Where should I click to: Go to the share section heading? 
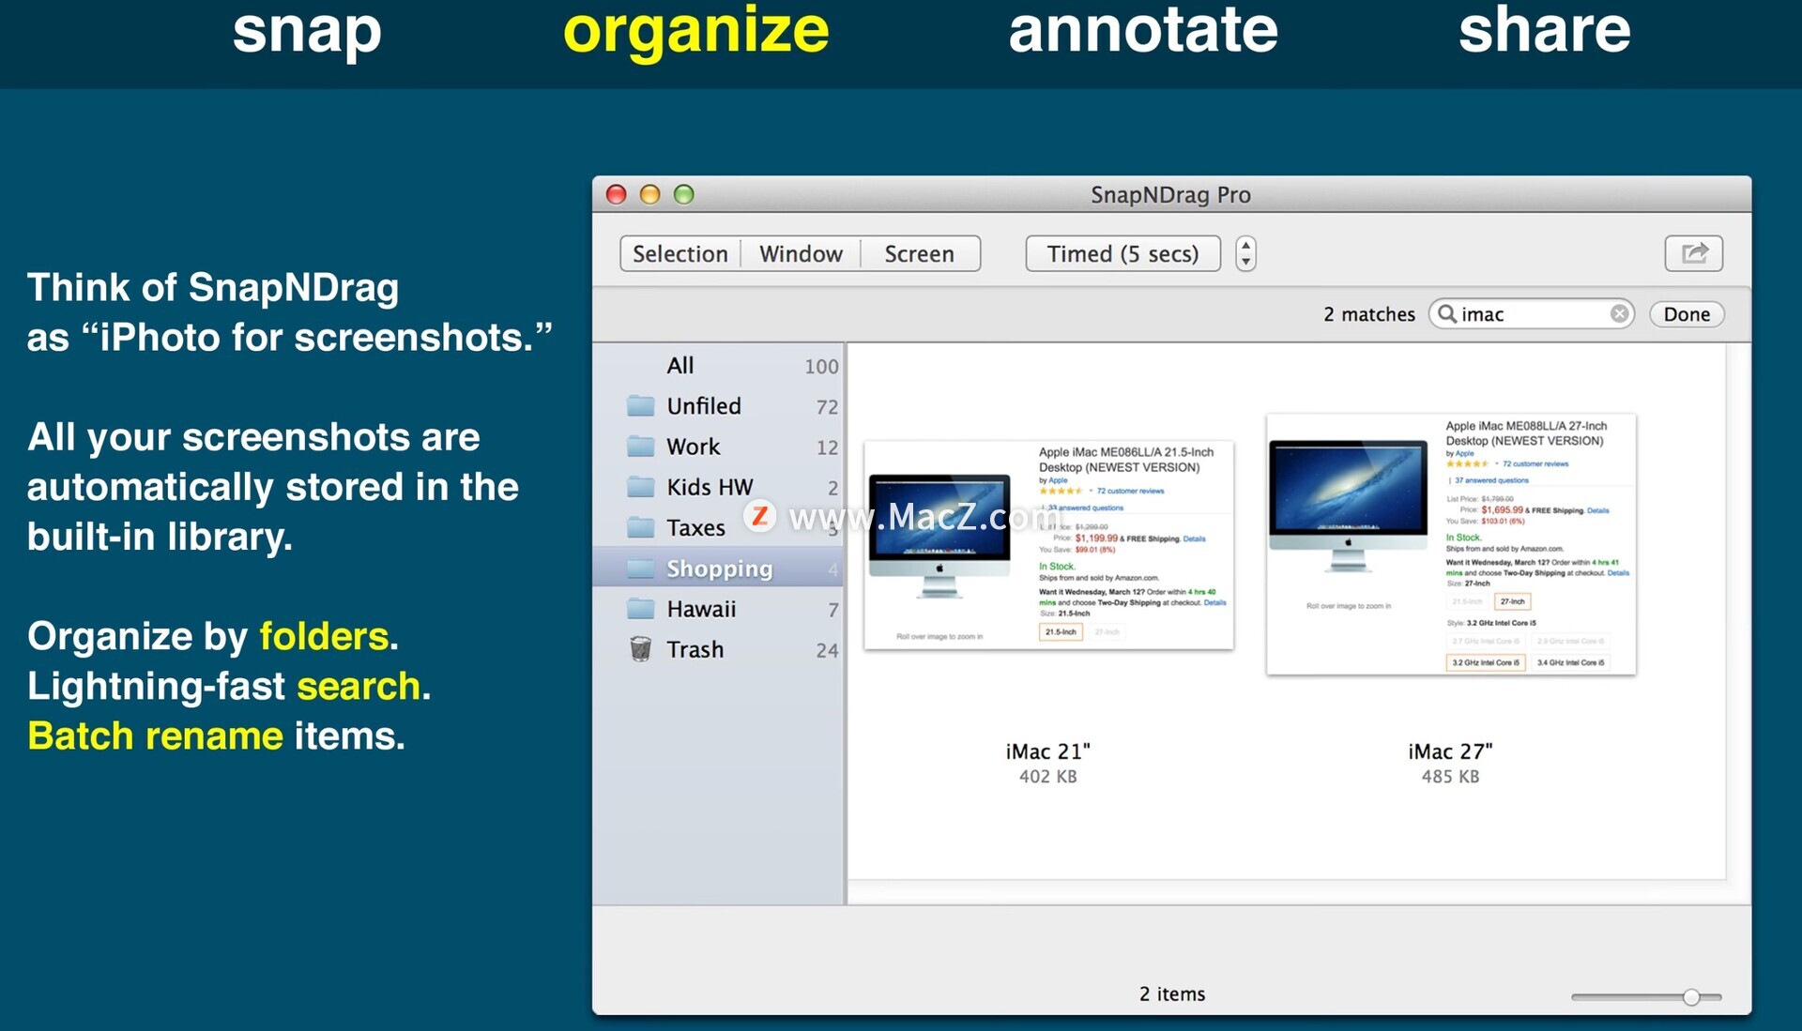coord(1545,30)
